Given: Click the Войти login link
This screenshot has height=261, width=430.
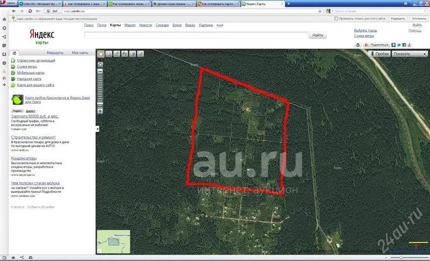Looking at the screenshot, I should pyautogui.click(x=417, y=25).
